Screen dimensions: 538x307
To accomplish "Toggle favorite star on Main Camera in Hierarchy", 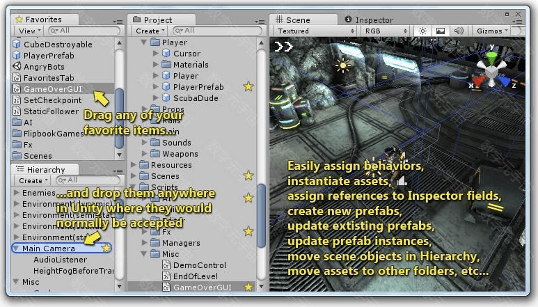I will (x=106, y=248).
